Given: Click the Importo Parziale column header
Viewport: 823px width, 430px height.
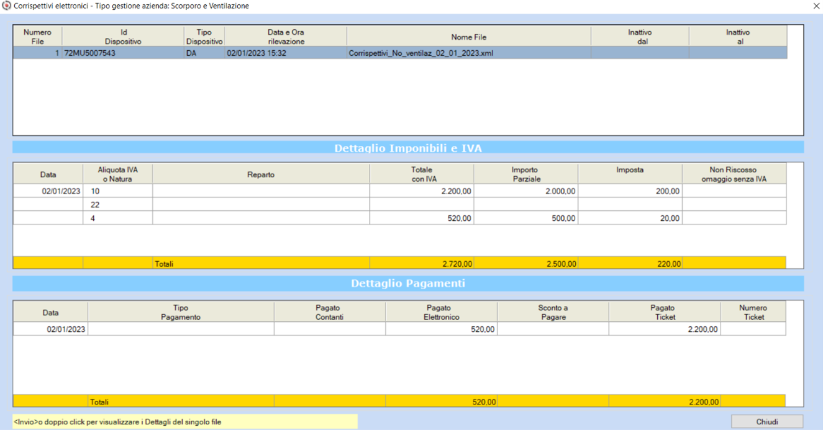Looking at the screenshot, I should pos(525,174).
